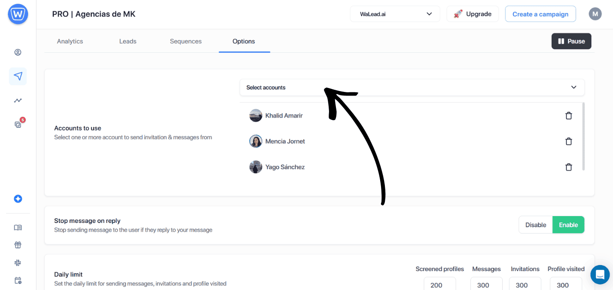
Task: Delete Khalid Amarir account with trash icon
Action: point(569,116)
